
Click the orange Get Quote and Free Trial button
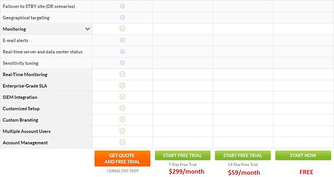click(122, 158)
